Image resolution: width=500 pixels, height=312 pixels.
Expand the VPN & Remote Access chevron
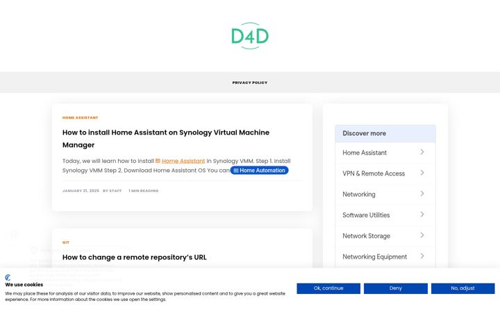coord(422,173)
